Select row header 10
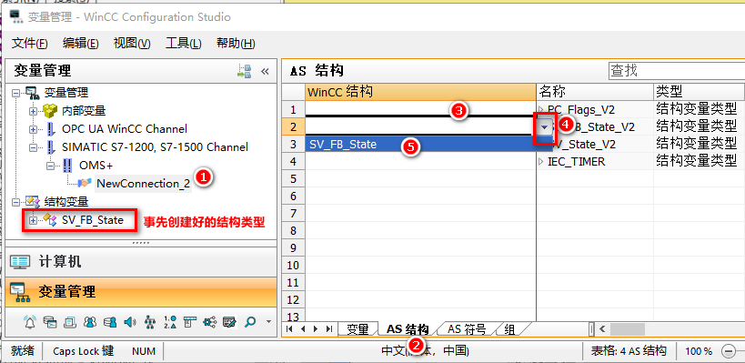The image size is (745, 363). [293, 265]
